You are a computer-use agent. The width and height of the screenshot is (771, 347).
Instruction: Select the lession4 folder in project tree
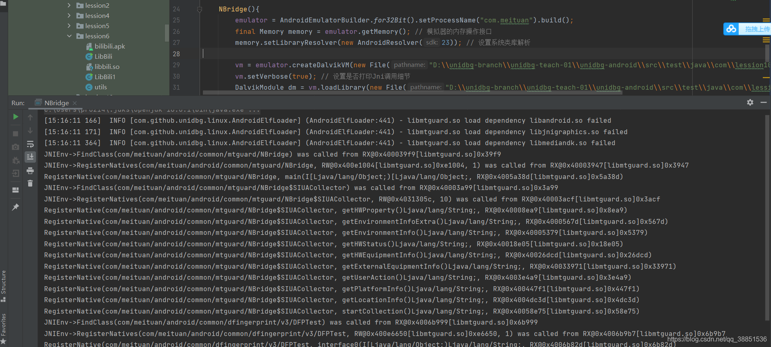tap(97, 15)
